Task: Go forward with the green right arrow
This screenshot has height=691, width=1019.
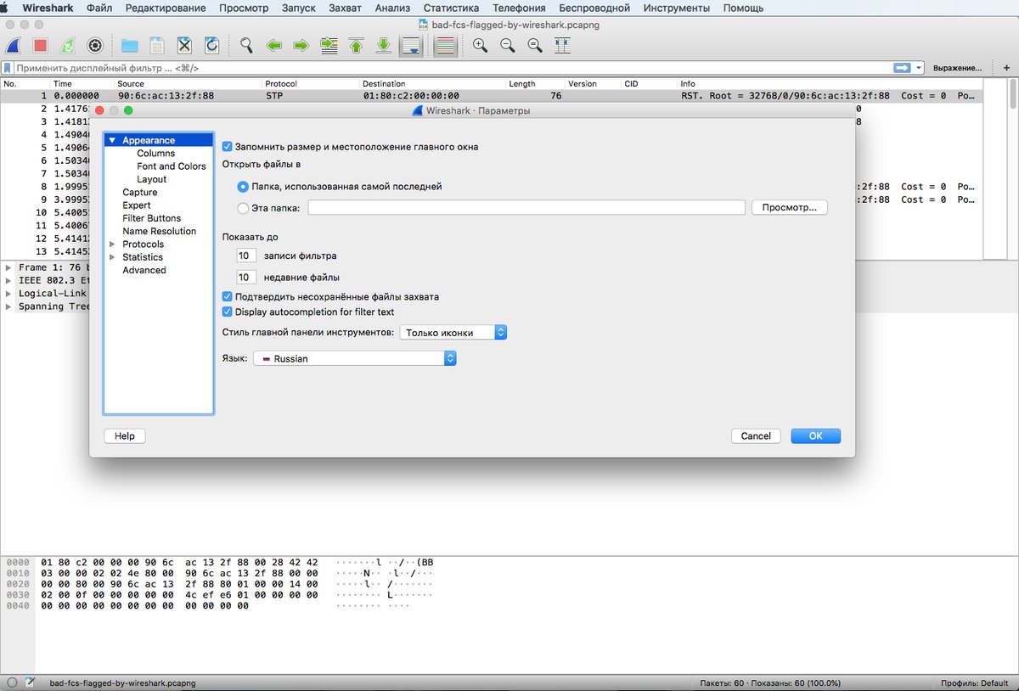Action: 301,45
